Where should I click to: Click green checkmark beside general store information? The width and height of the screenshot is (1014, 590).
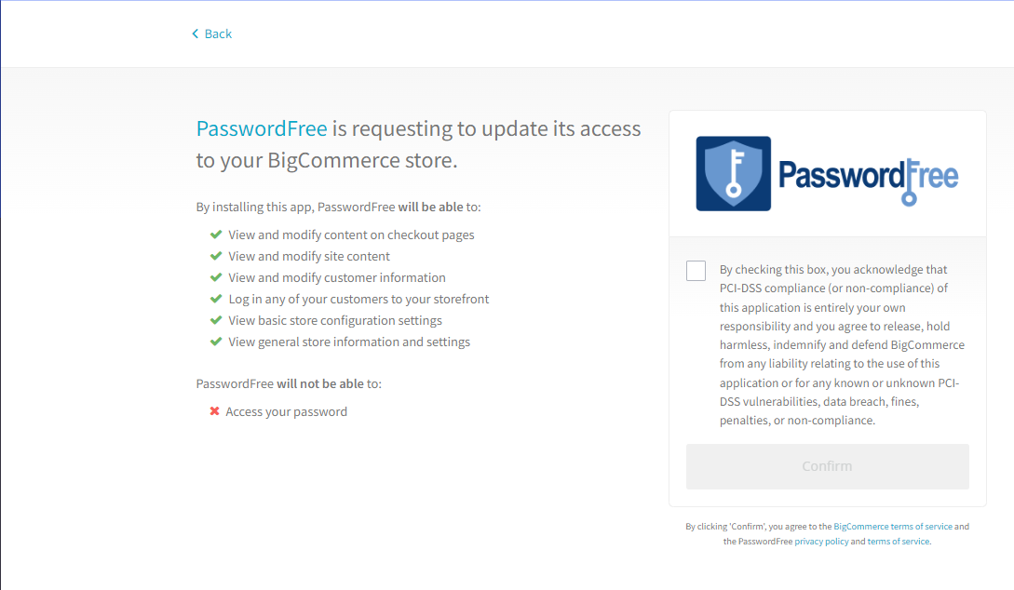(216, 342)
